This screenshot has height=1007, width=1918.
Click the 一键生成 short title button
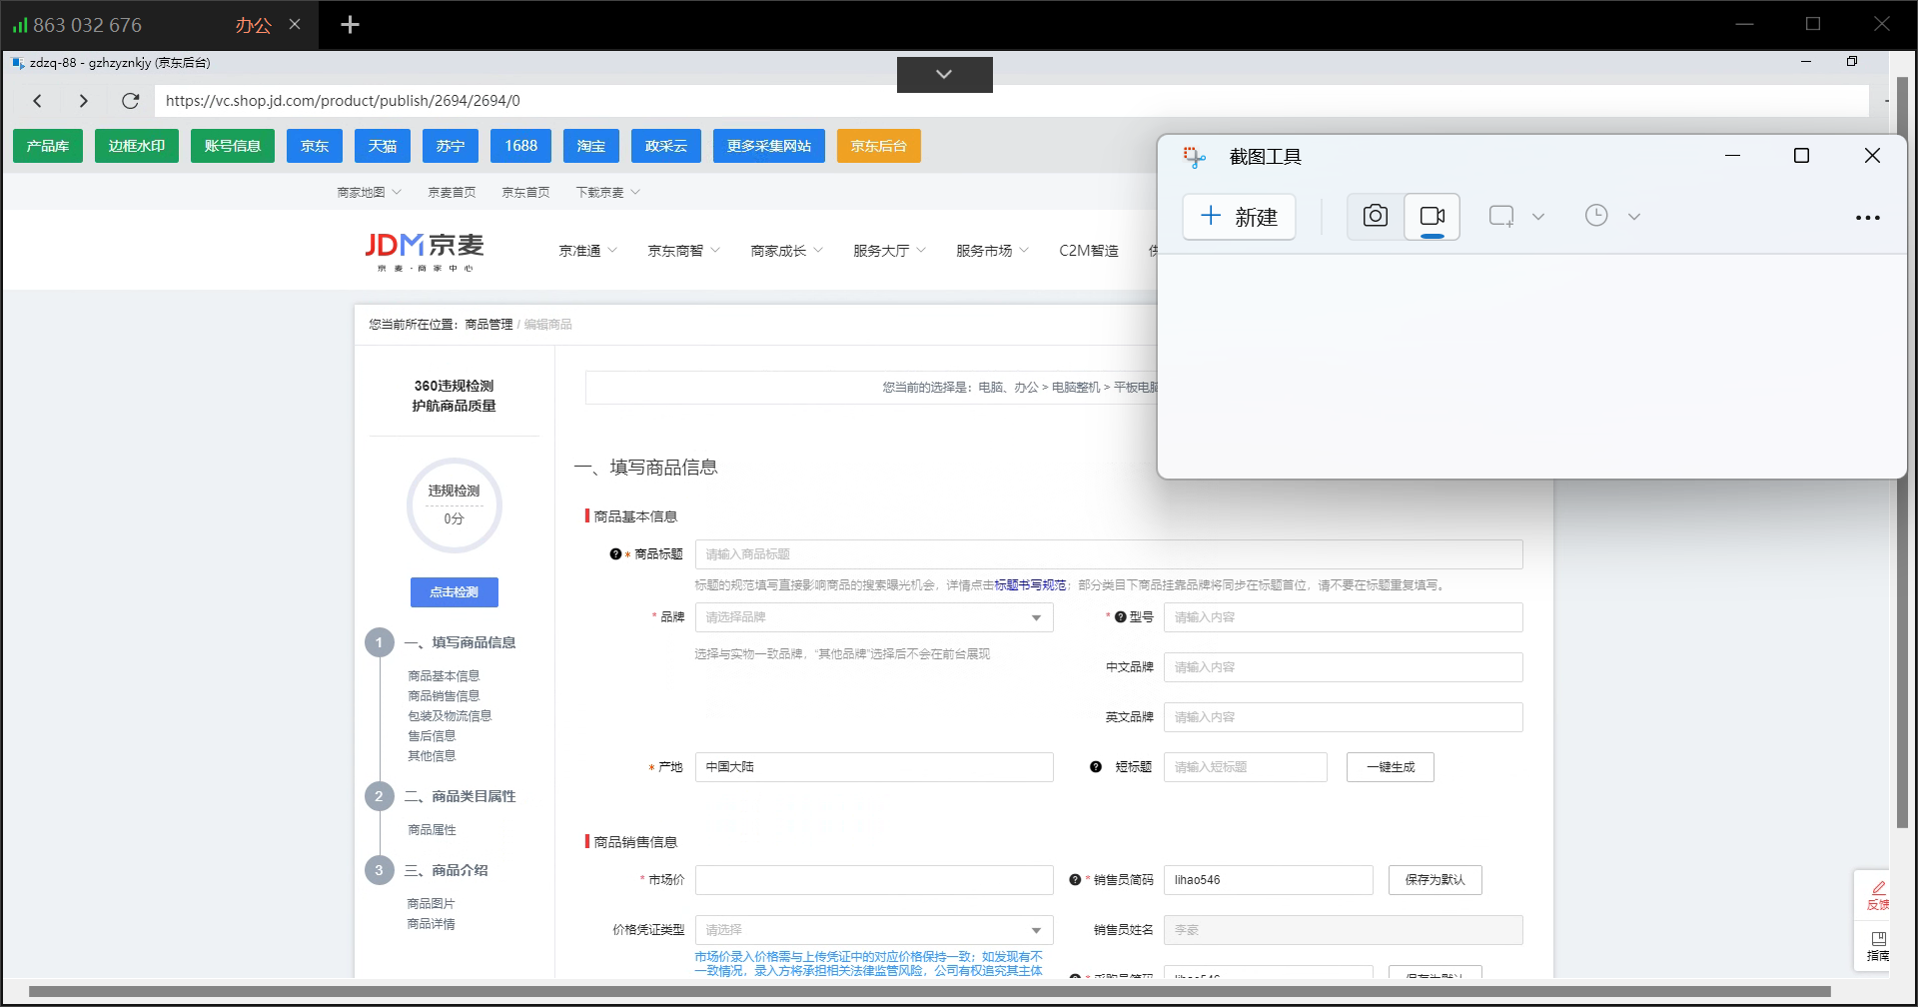point(1390,767)
